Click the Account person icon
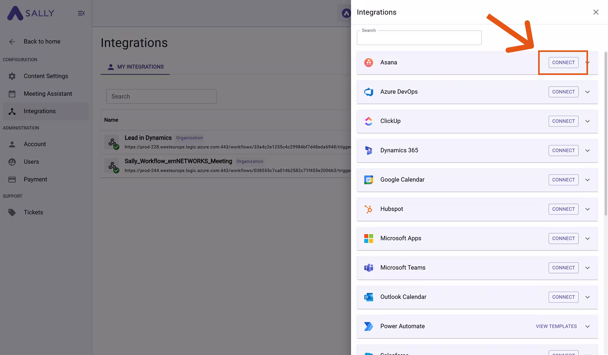The width and height of the screenshot is (608, 355). (12, 144)
